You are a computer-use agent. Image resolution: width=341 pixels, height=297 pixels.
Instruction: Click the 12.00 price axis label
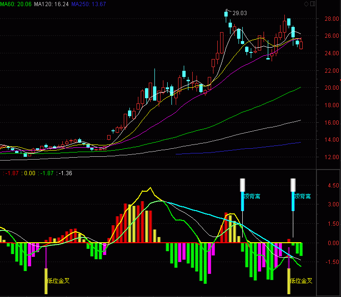click(332, 157)
